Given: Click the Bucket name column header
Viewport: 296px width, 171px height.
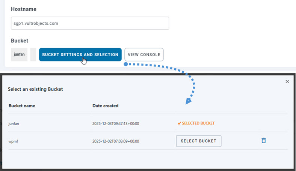Looking at the screenshot, I should [22, 106].
